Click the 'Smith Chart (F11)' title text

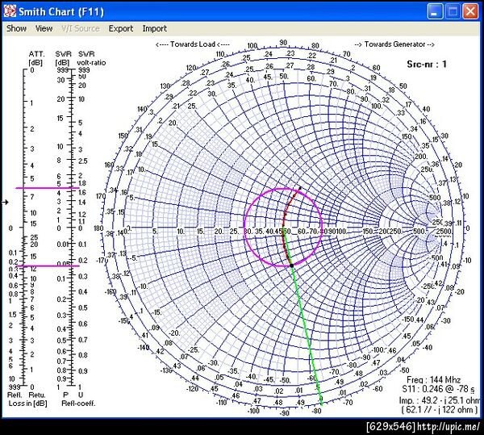coord(61,12)
